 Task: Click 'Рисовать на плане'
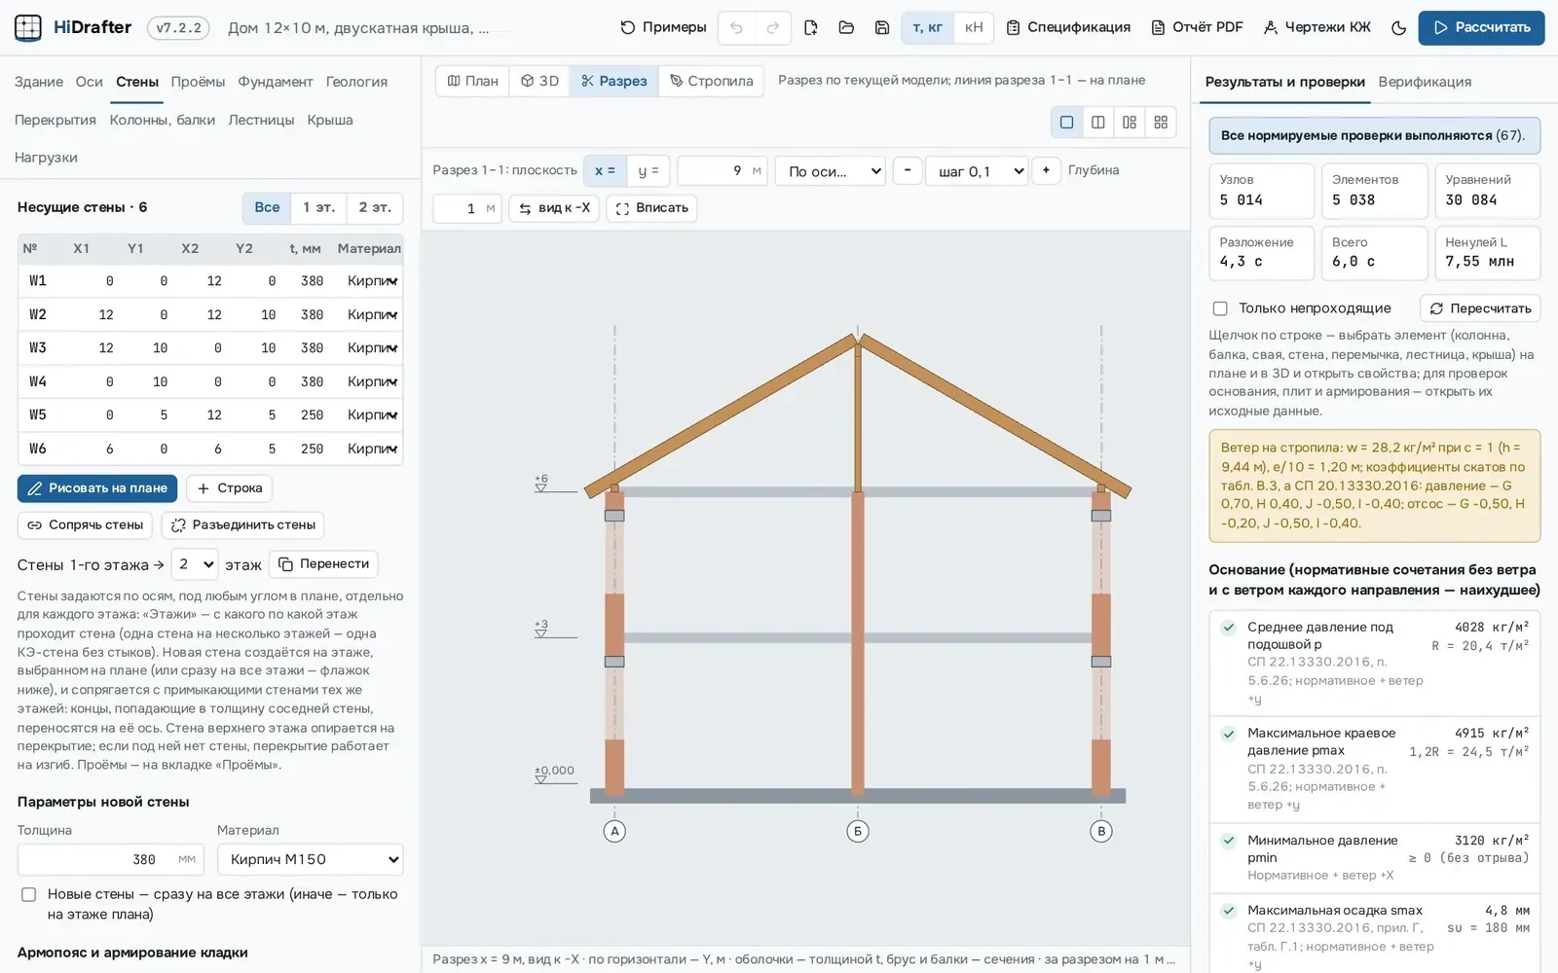click(x=97, y=488)
